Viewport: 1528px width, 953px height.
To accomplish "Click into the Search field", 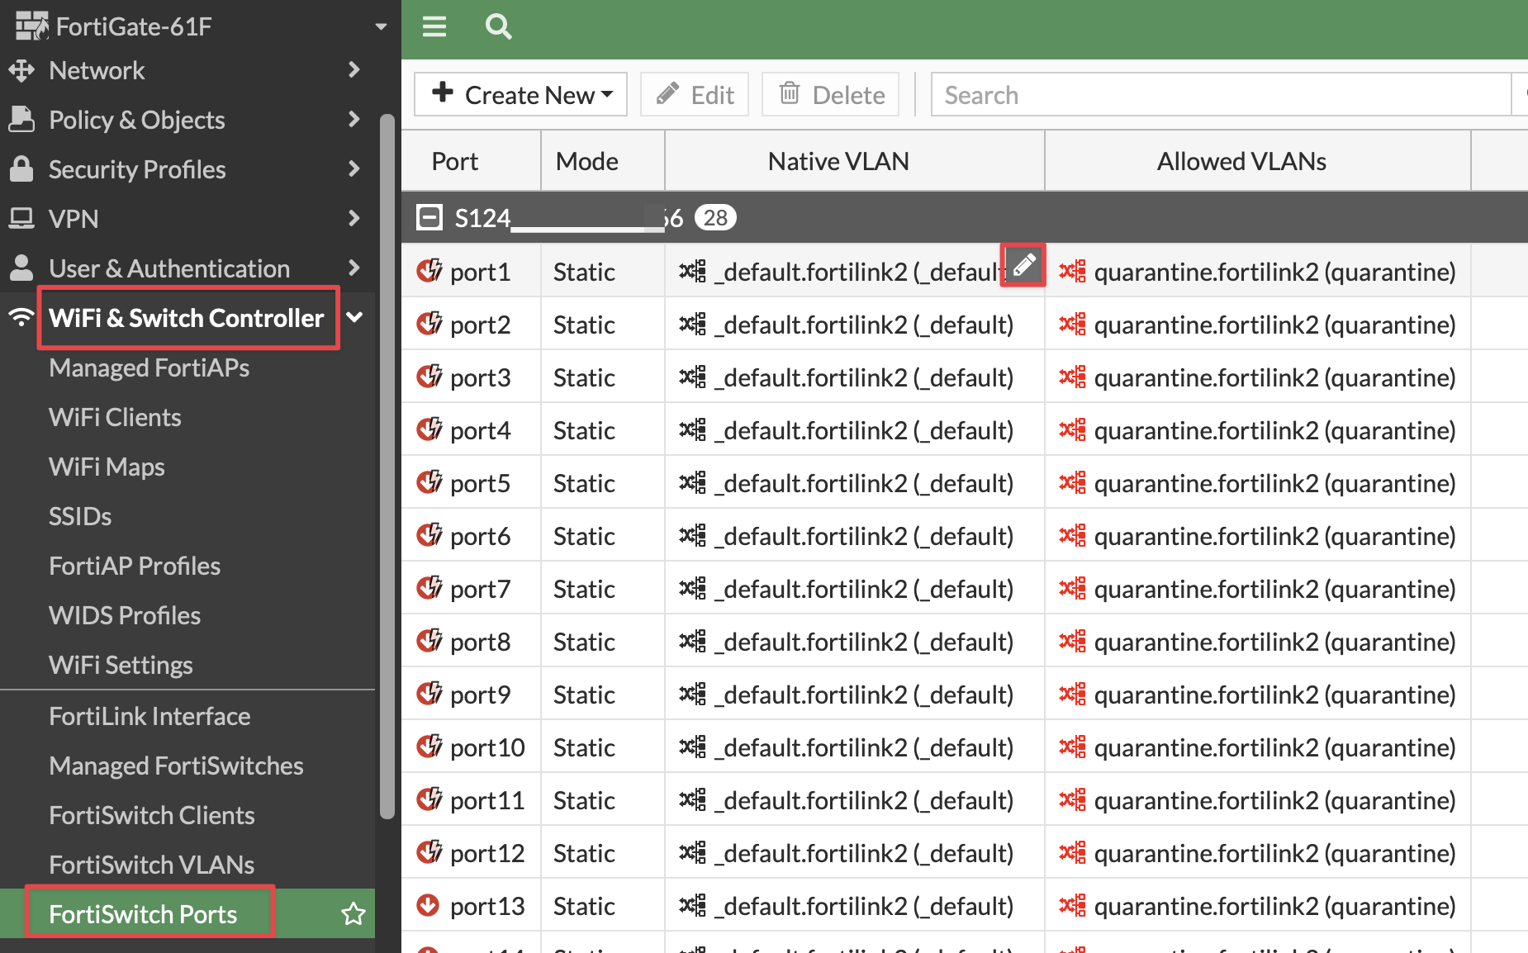I will (x=1221, y=94).
